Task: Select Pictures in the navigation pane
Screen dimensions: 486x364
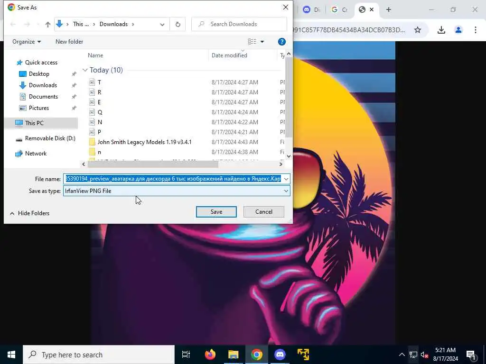Action: click(x=39, y=108)
